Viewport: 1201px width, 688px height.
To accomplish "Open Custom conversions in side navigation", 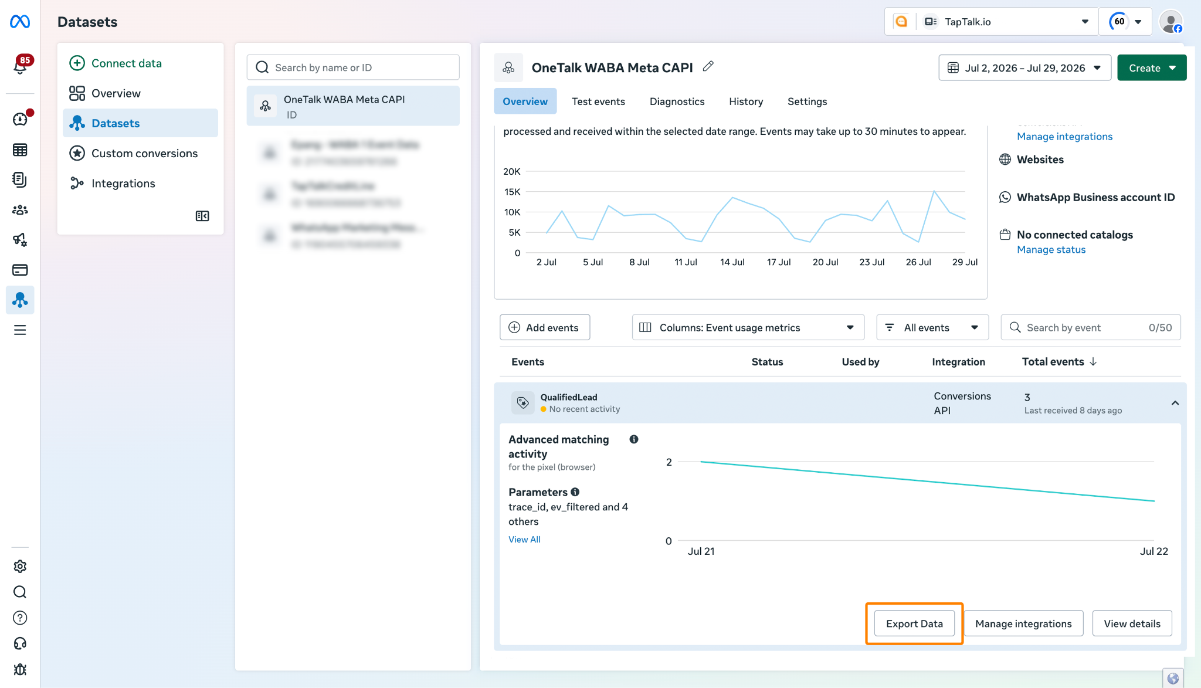I will tap(140, 153).
